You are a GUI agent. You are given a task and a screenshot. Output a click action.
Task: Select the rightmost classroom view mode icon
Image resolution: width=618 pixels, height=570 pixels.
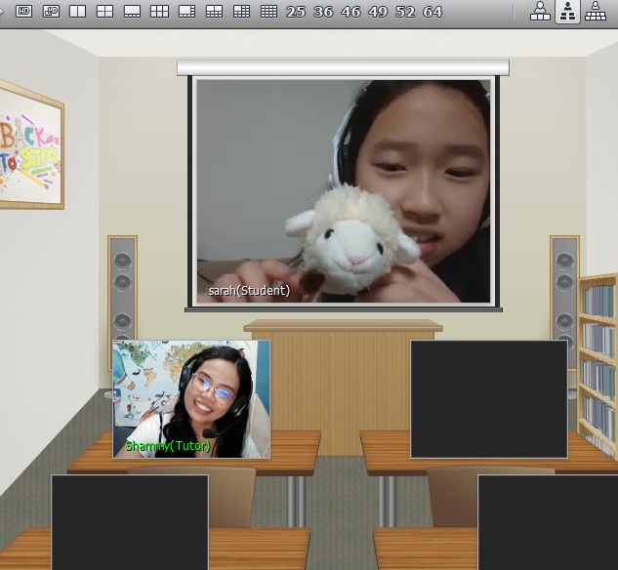pyautogui.click(x=594, y=12)
